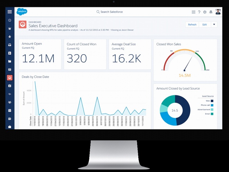Open the folder files icon in sidebar
This screenshot has height=172, width=229.
(x=10, y=61)
